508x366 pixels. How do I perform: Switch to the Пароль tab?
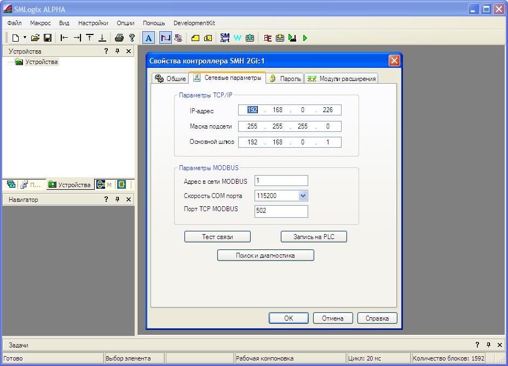pyautogui.click(x=285, y=78)
